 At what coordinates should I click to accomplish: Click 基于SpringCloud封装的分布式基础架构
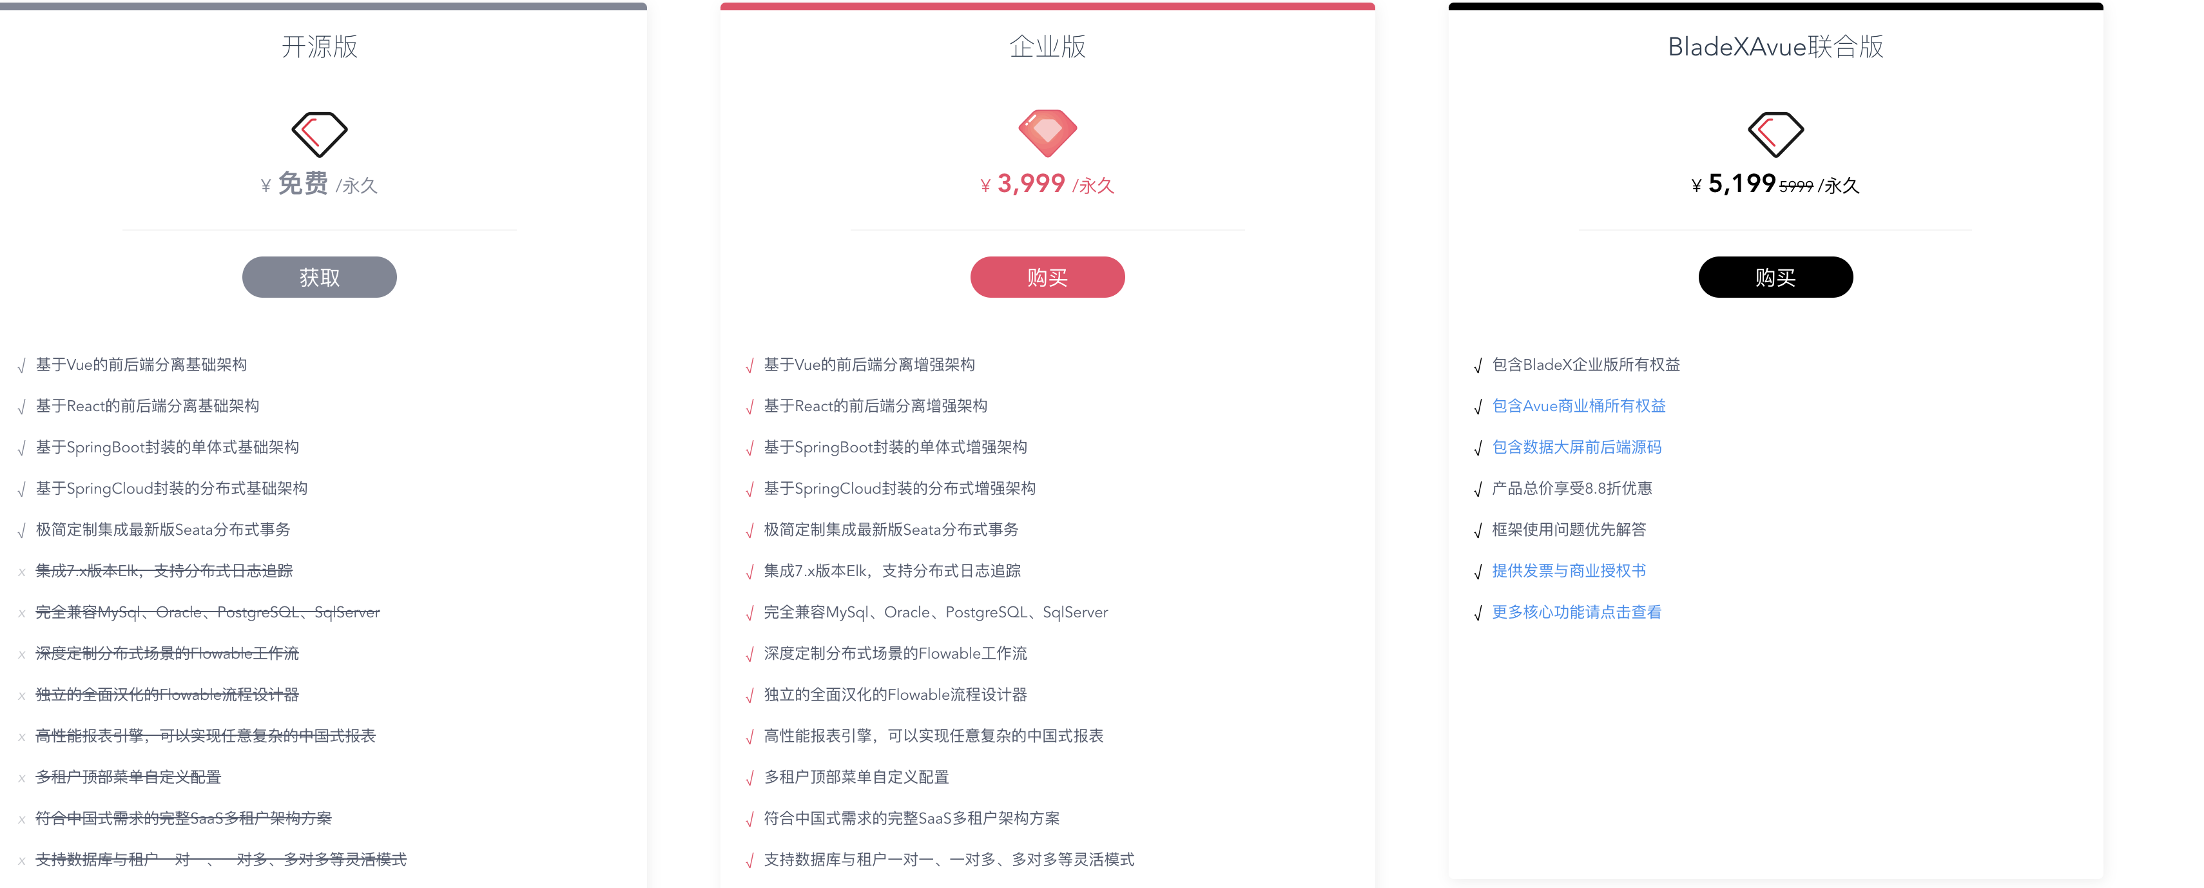(x=171, y=488)
